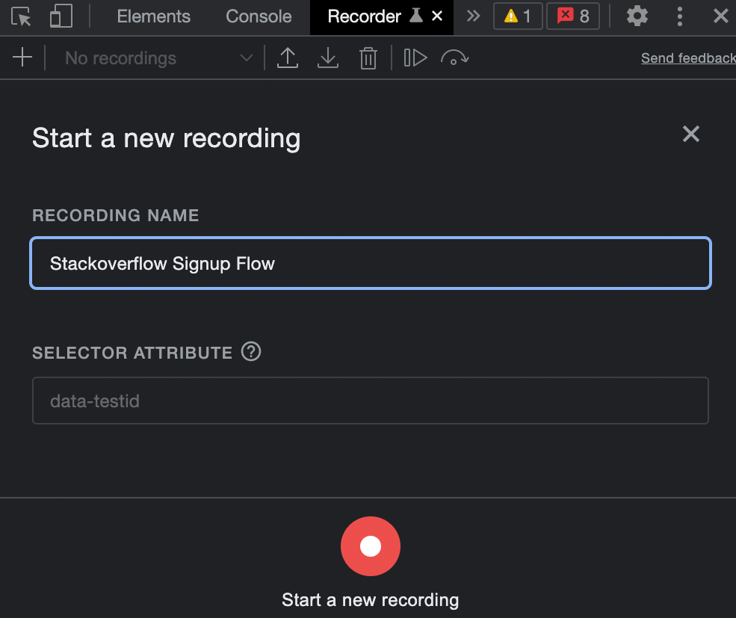Open the Selector Attribute help icon
The height and width of the screenshot is (618, 736).
251,352
